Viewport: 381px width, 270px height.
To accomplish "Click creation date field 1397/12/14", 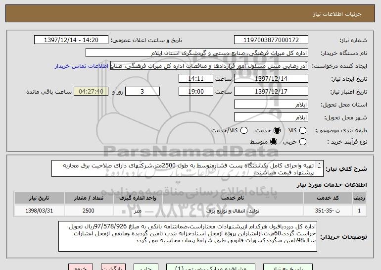I will coord(271,79).
